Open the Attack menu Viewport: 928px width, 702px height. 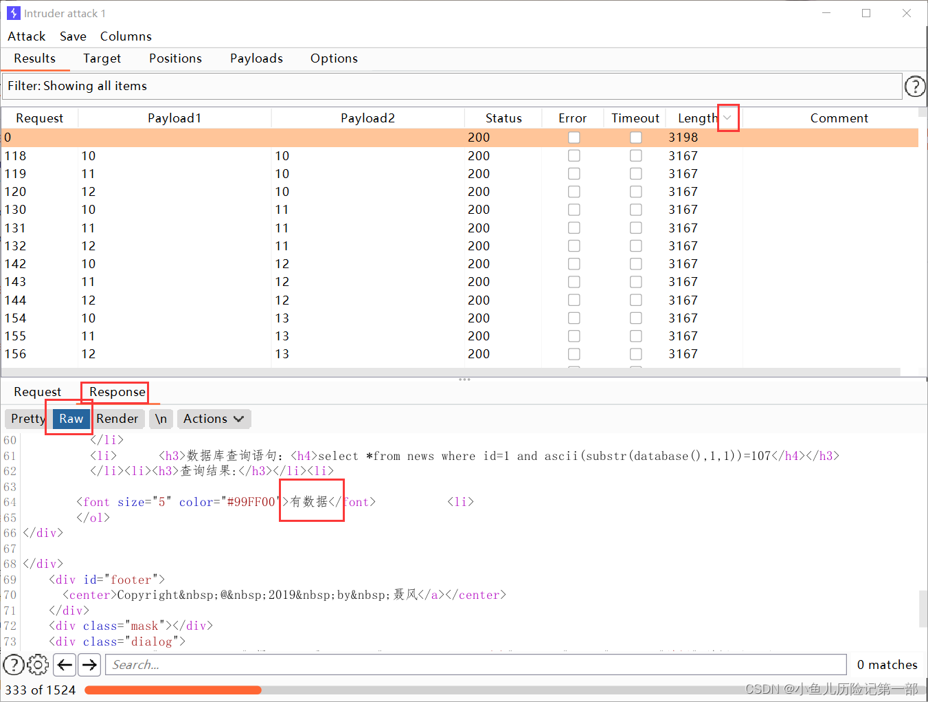(27, 36)
